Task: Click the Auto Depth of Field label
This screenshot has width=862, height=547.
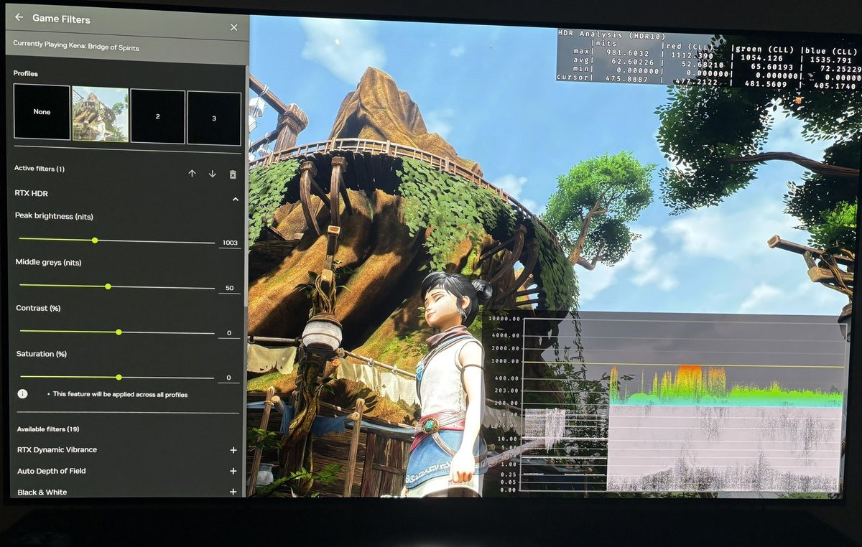Action: tap(52, 471)
